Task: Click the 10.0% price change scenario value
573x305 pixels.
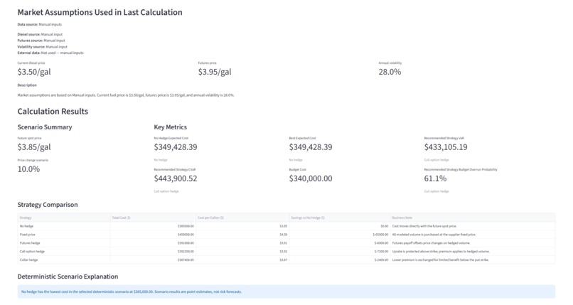Action: (x=28, y=169)
